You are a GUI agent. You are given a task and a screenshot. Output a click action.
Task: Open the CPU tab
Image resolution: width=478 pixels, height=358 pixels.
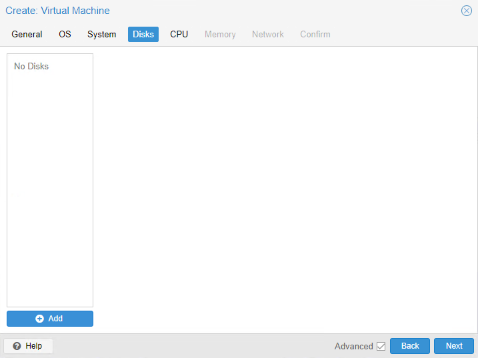coord(179,34)
